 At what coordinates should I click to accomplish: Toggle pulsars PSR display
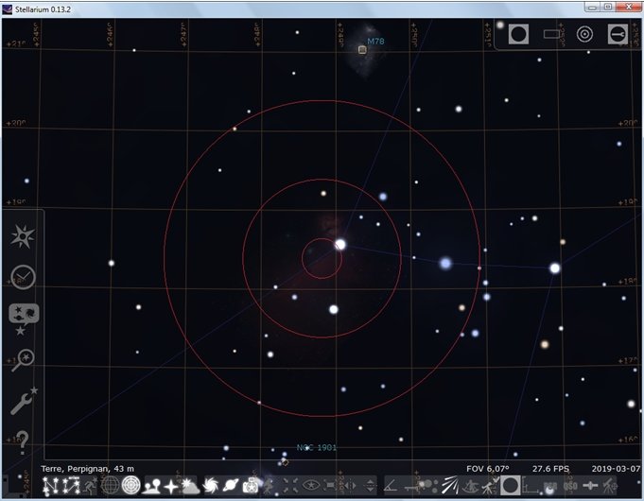[x=550, y=486]
